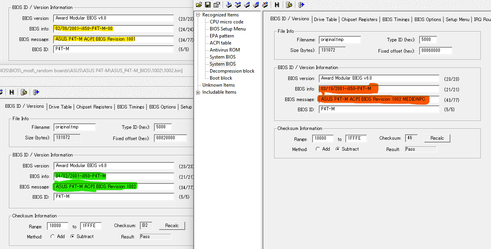Click Recalc button in the 1002.bin window

172,226
